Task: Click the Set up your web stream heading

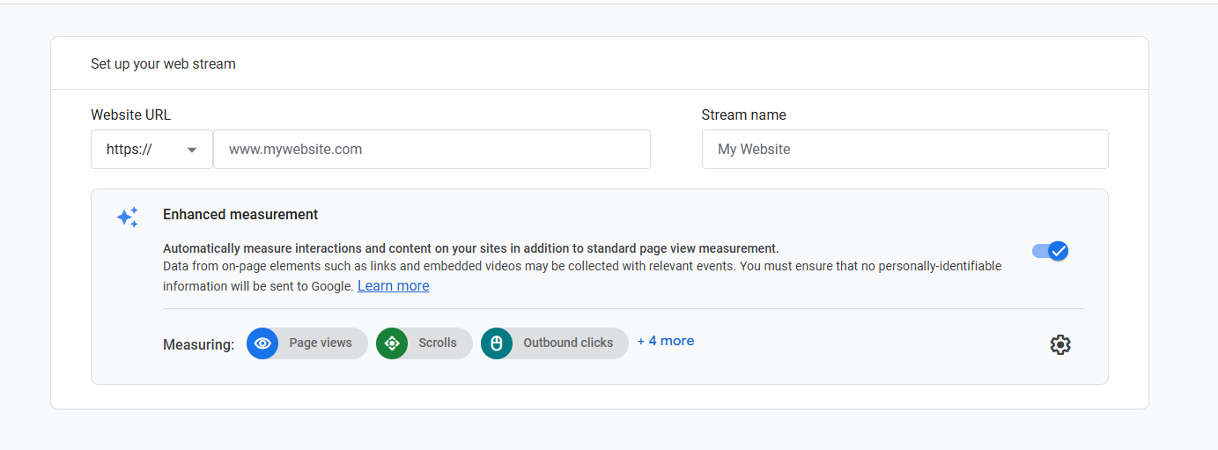Action: tap(163, 64)
